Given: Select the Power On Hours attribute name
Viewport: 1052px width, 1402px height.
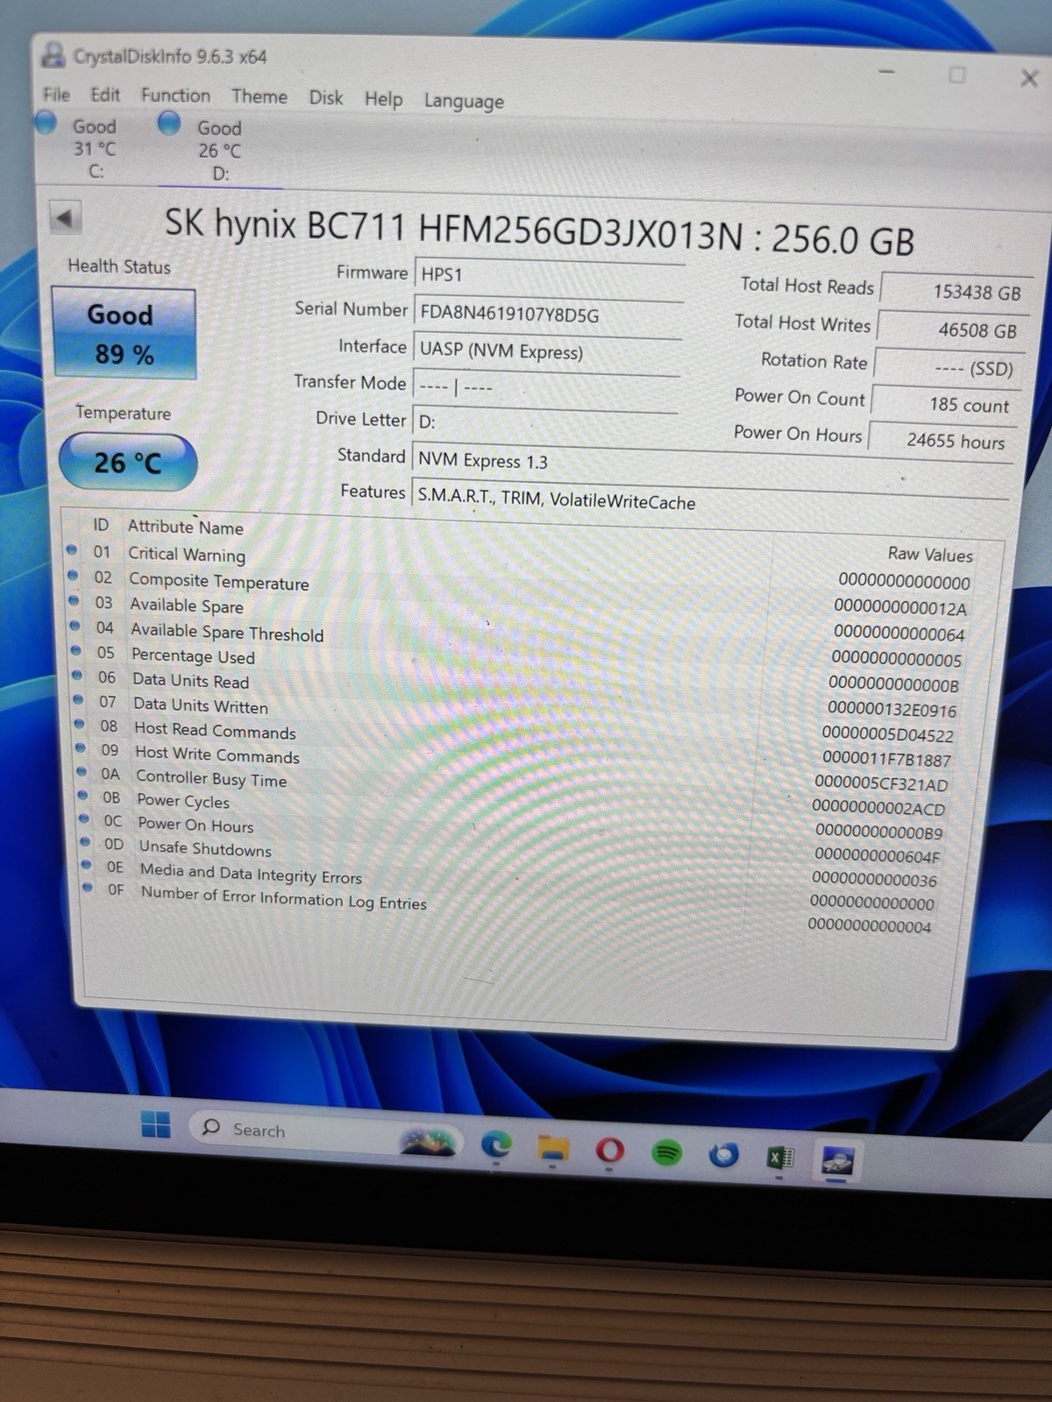Looking at the screenshot, I should (x=195, y=825).
